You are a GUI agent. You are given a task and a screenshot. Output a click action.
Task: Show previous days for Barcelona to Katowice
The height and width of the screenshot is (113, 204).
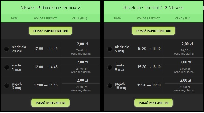tap(154, 31)
